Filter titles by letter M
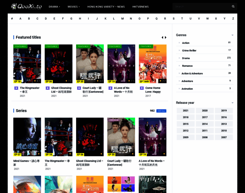Viewport: 245px width, 193px height. click(122, 19)
